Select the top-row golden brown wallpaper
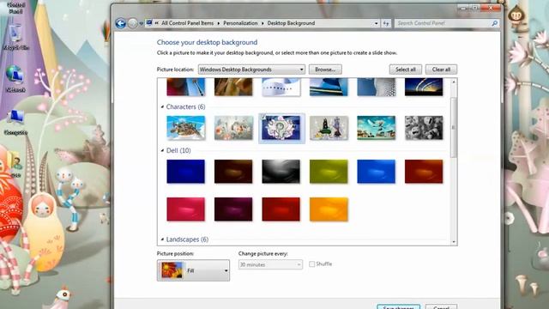 (x=233, y=87)
